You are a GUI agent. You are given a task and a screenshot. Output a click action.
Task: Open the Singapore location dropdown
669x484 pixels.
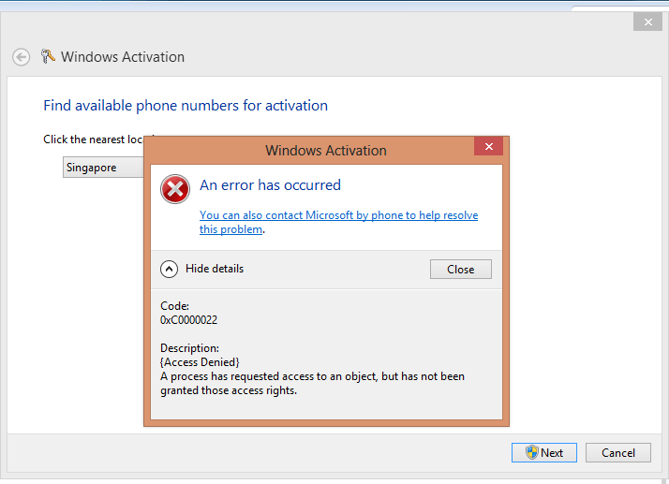click(x=103, y=168)
